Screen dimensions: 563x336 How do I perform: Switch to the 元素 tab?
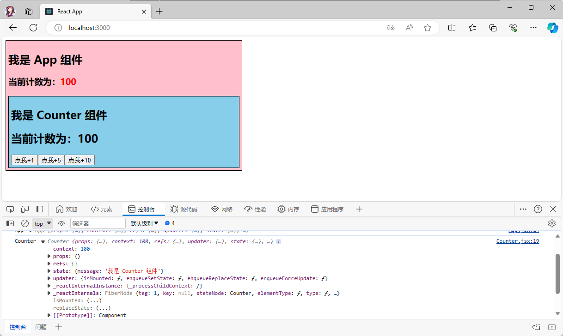(x=101, y=209)
